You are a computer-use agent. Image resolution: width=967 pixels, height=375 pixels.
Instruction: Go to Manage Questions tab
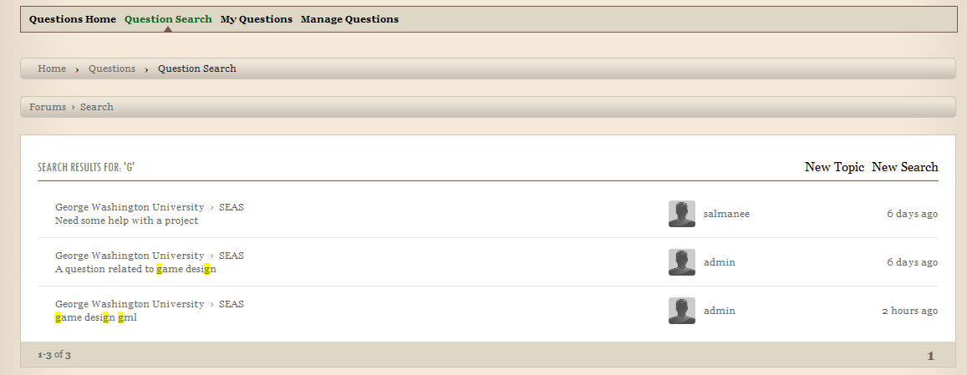(x=349, y=19)
